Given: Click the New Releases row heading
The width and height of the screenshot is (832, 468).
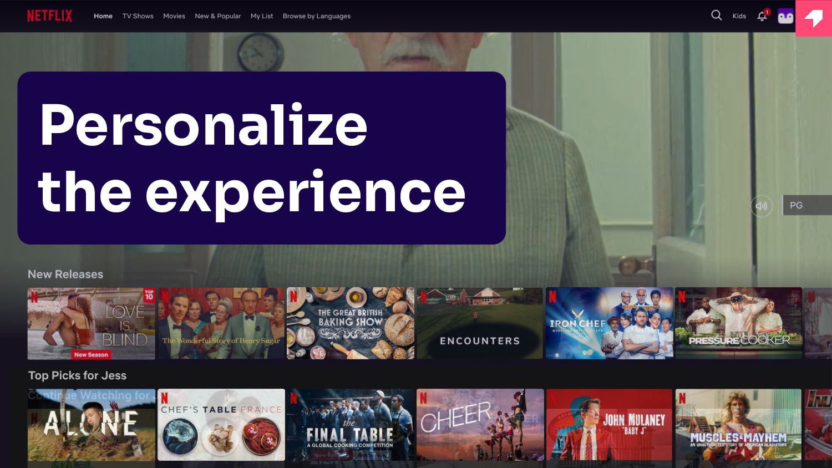Looking at the screenshot, I should 65,274.
